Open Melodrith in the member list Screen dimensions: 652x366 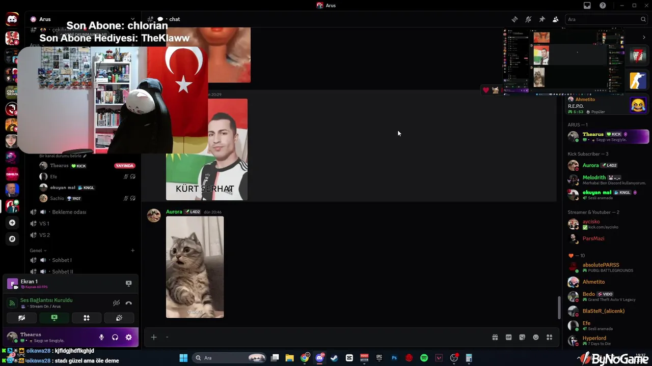[608, 180]
